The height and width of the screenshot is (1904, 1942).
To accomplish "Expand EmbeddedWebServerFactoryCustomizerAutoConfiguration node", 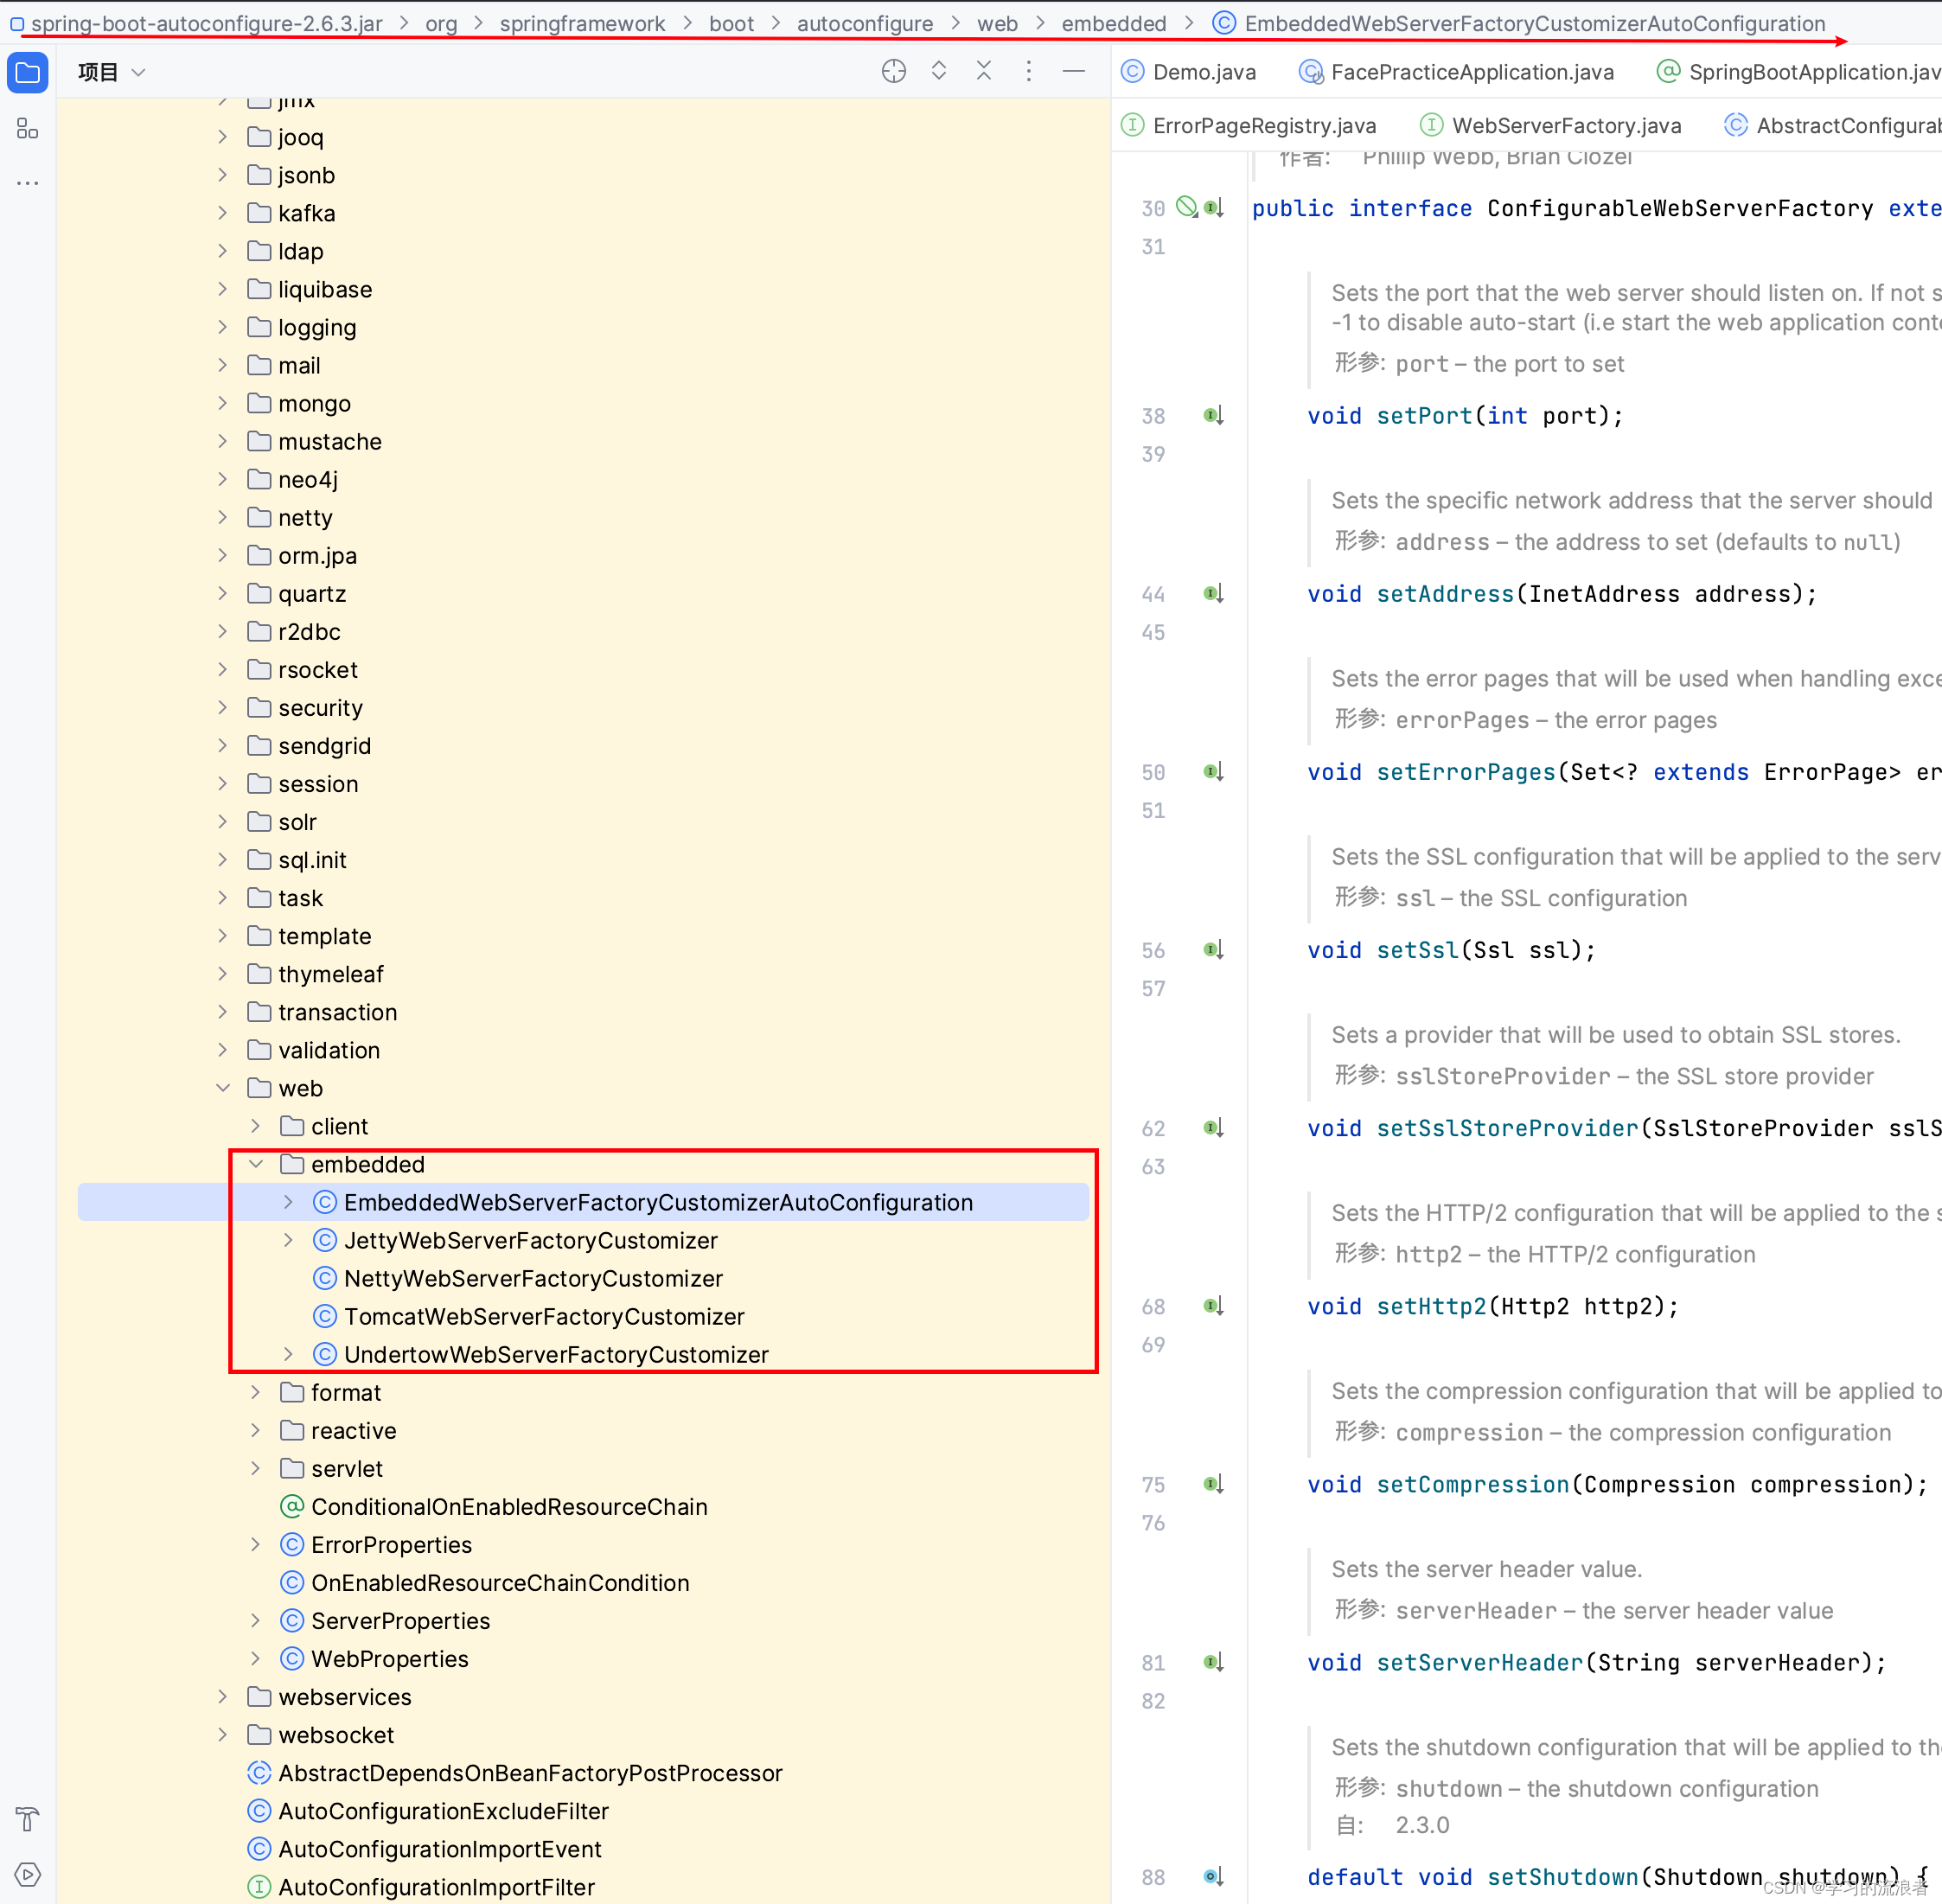I will point(289,1202).
